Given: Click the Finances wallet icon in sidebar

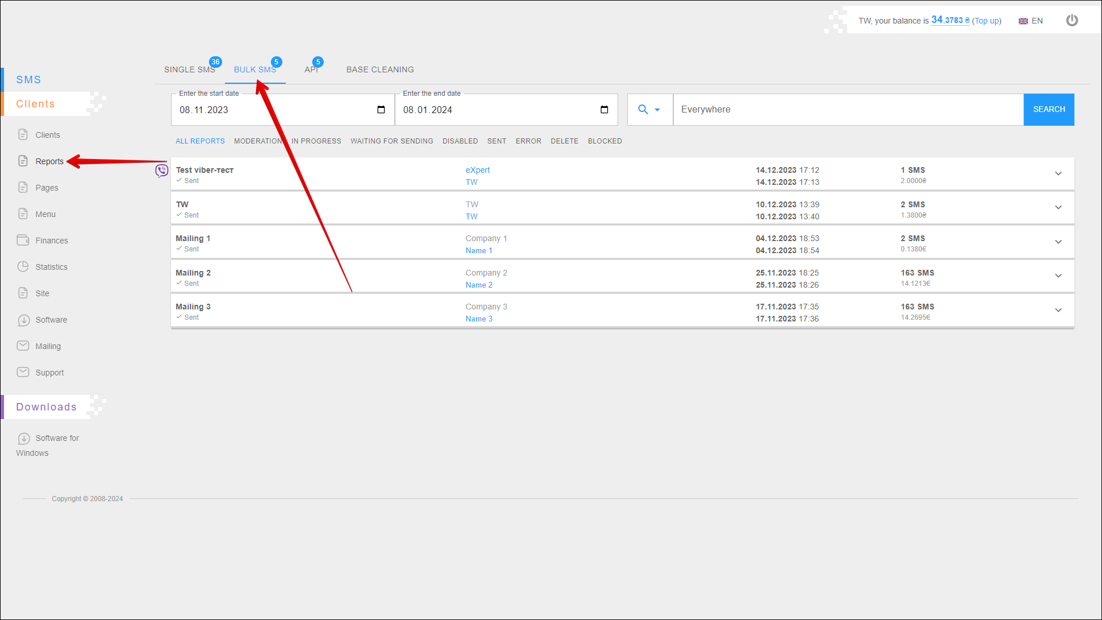Looking at the screenshot, I should pos(23,240).
